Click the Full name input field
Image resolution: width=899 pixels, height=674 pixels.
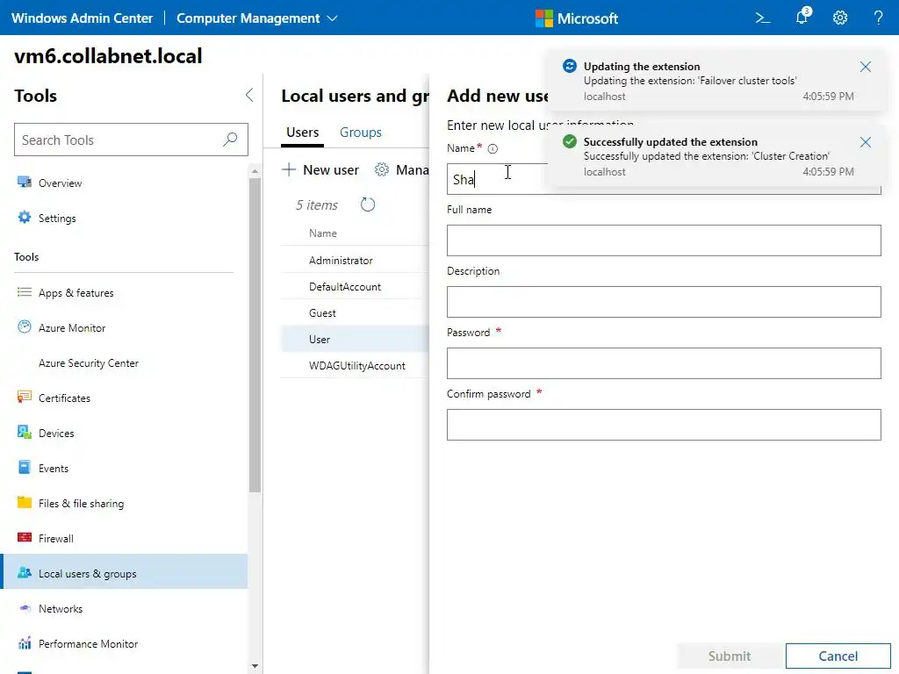664,240
